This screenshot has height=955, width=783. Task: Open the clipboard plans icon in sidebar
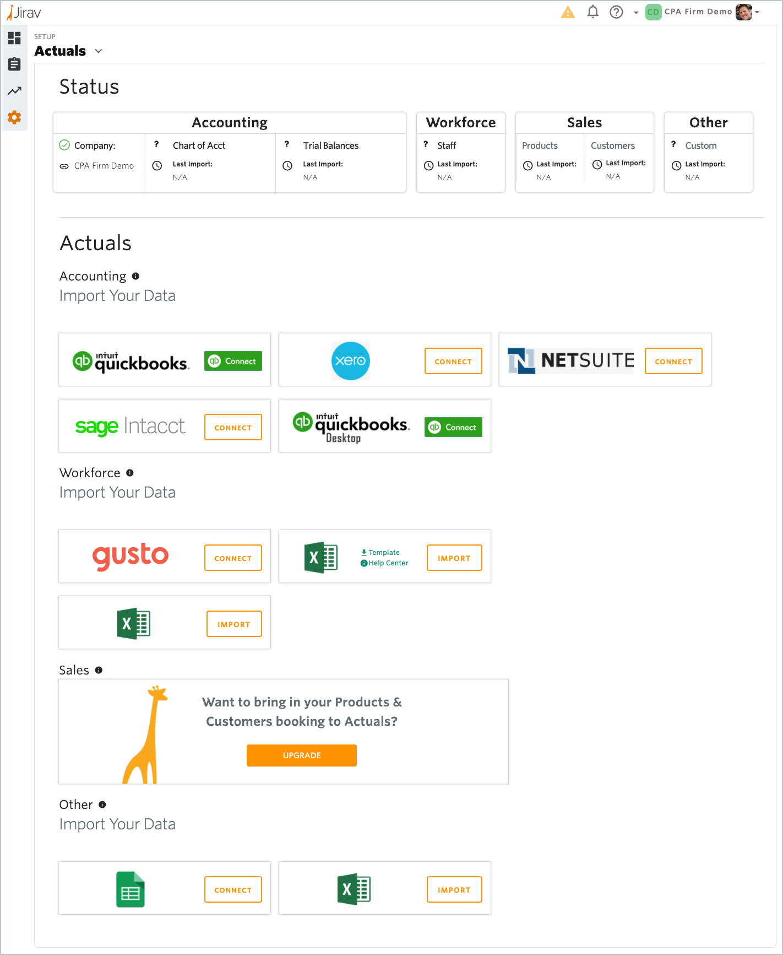(14, 64)
